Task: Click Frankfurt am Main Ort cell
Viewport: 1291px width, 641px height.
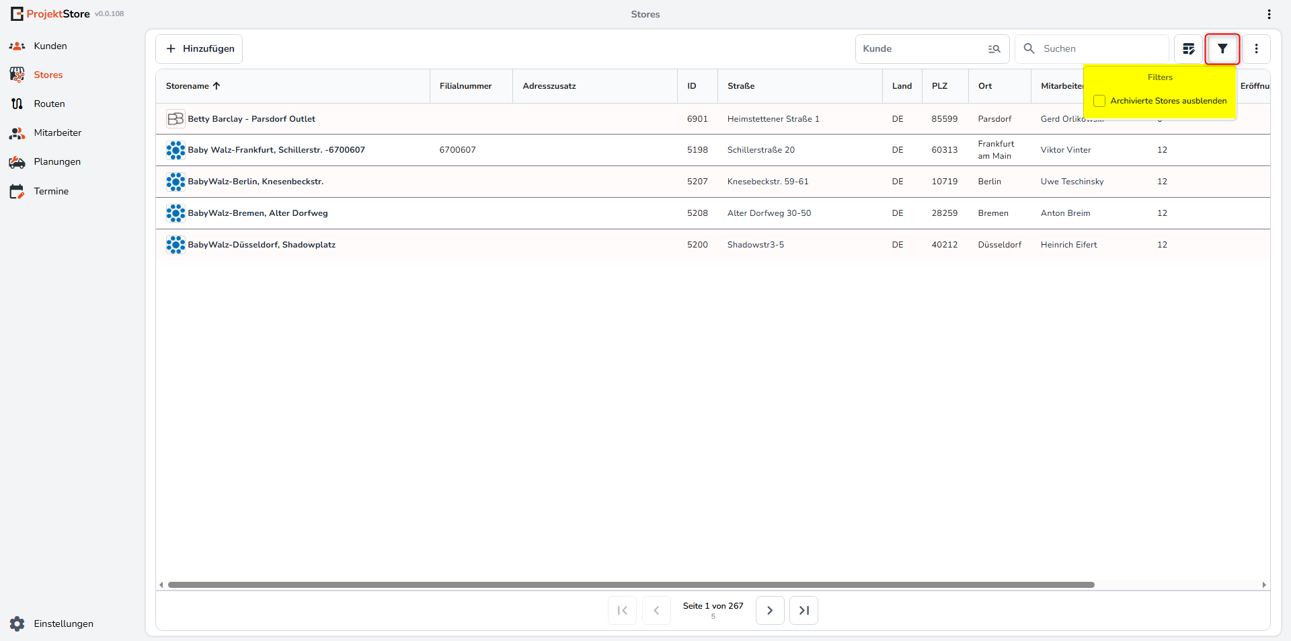Action: pyautogui.click(x=996, y=150)
